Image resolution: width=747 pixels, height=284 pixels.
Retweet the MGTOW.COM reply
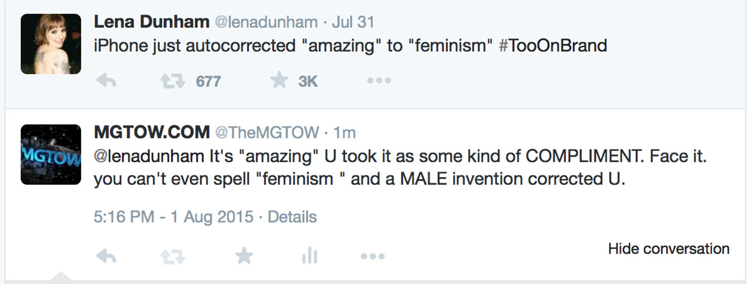[x=173, y=255]
